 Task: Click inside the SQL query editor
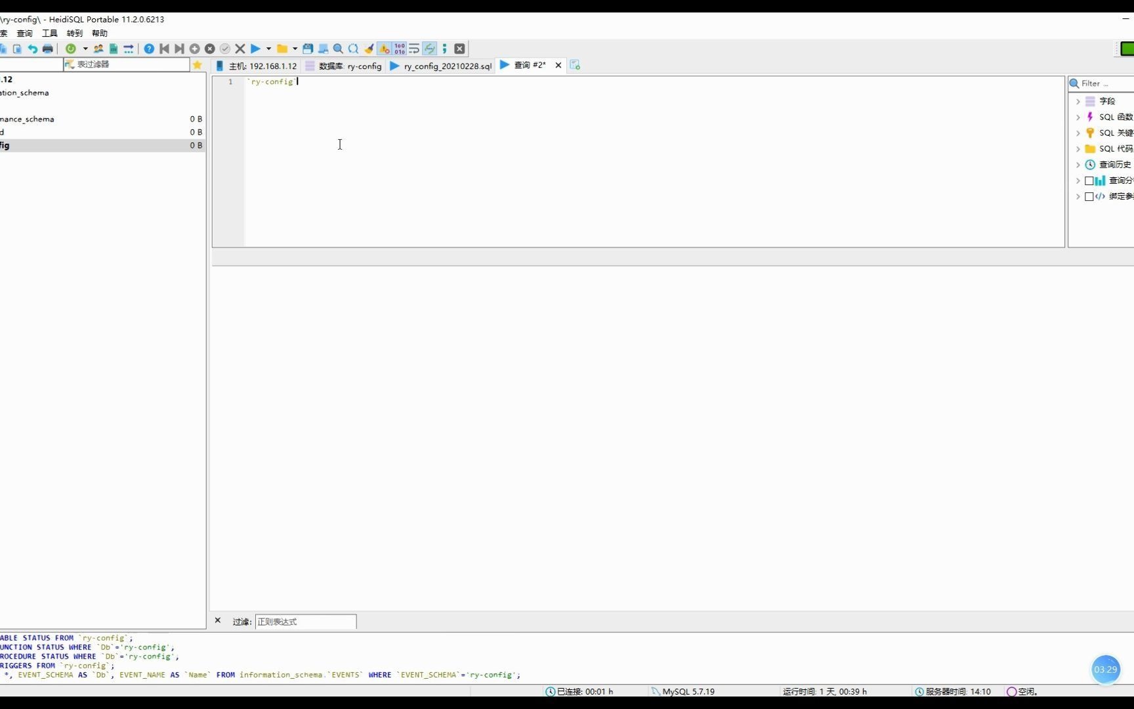tap(654, 161)
